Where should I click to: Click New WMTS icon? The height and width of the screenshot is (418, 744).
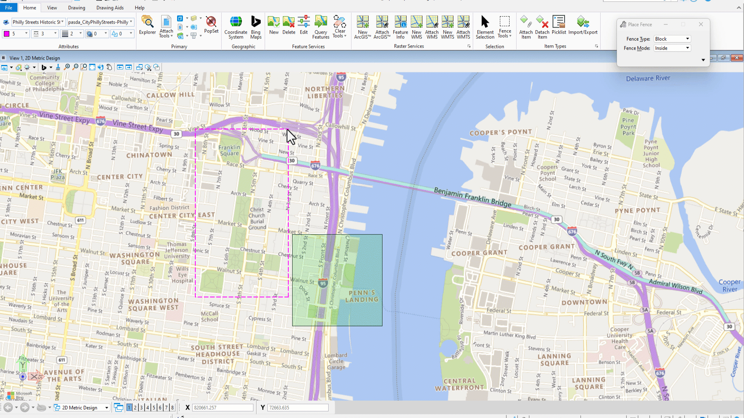[448, 27]
